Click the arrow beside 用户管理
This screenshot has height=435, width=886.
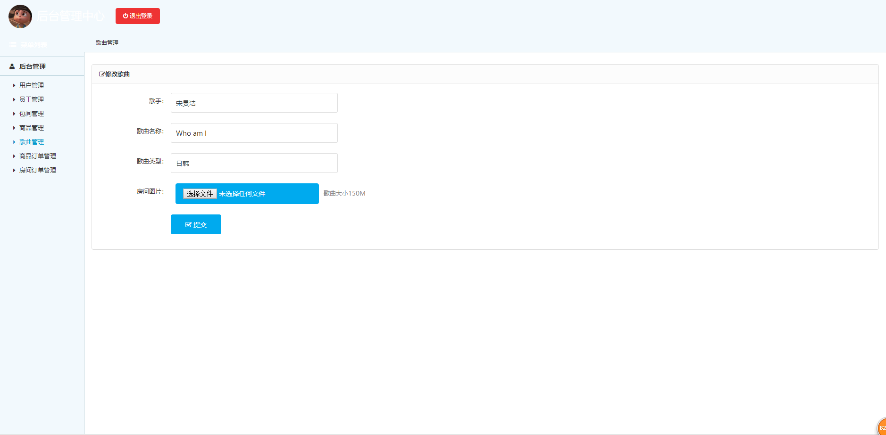pos(14,85)
